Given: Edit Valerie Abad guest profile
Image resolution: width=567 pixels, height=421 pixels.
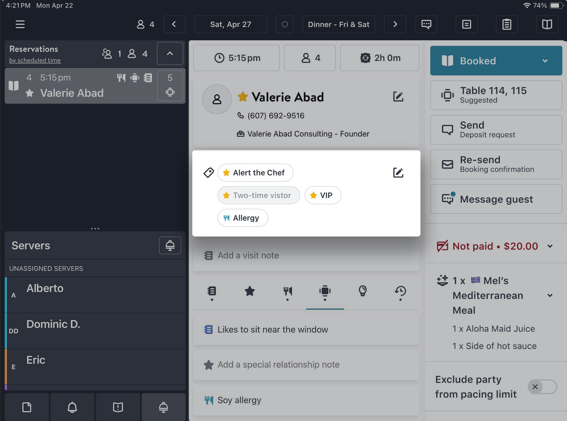Looking at the screenshot, I should [x=398, y=97].
